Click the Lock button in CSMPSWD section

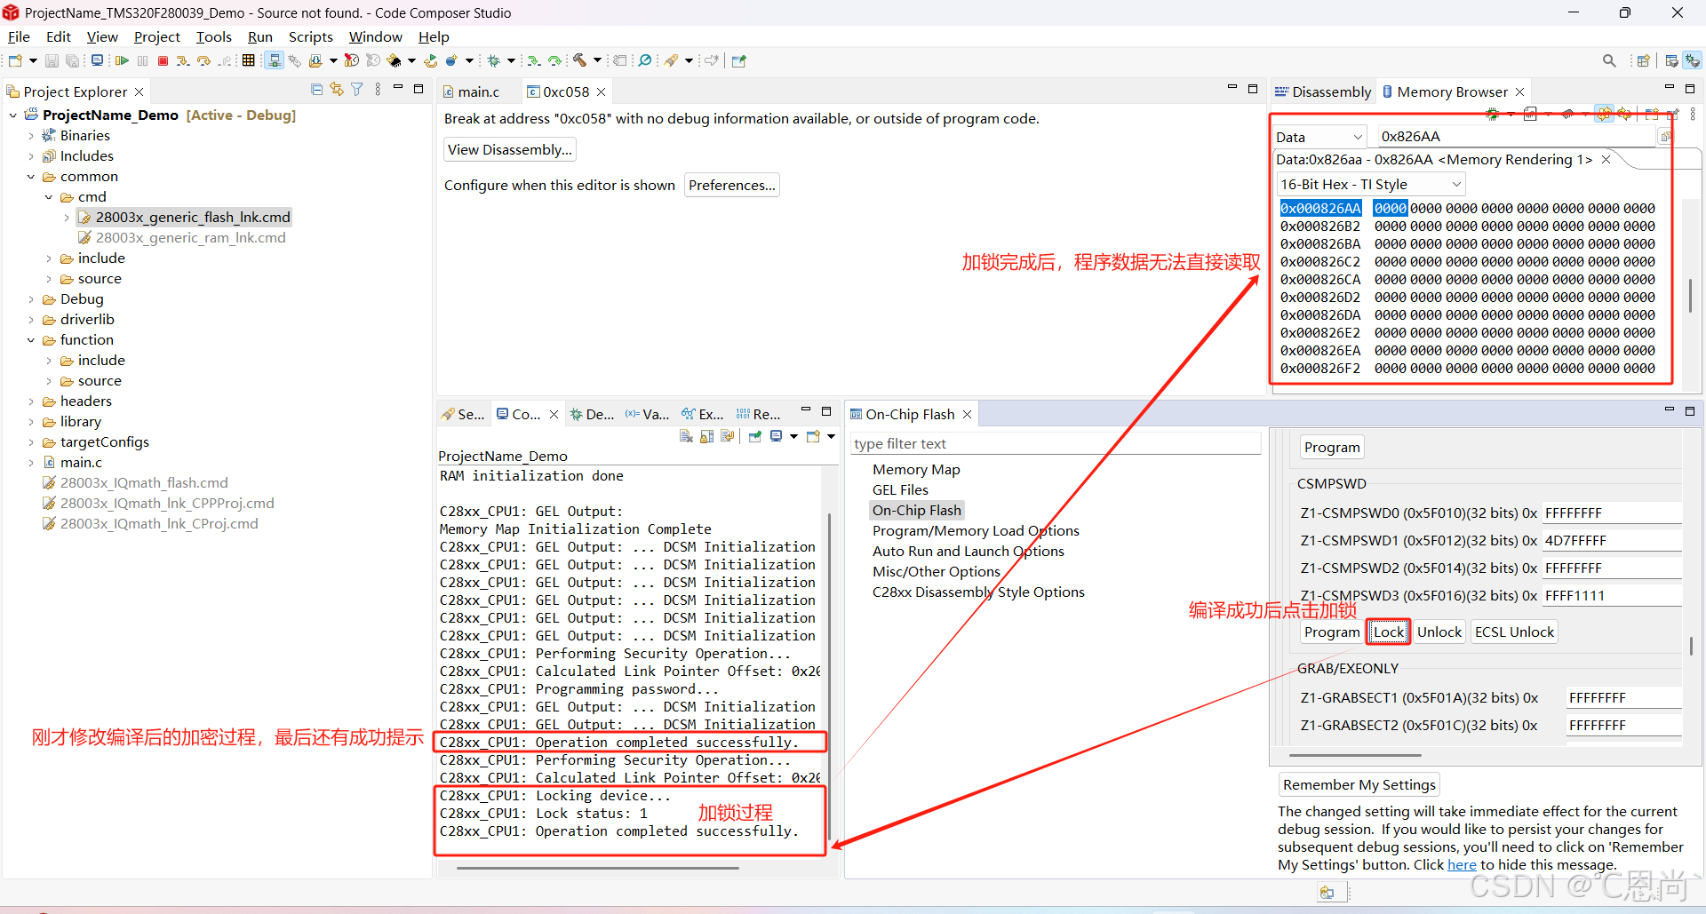pyautogui.click(x=1389, y=632)
